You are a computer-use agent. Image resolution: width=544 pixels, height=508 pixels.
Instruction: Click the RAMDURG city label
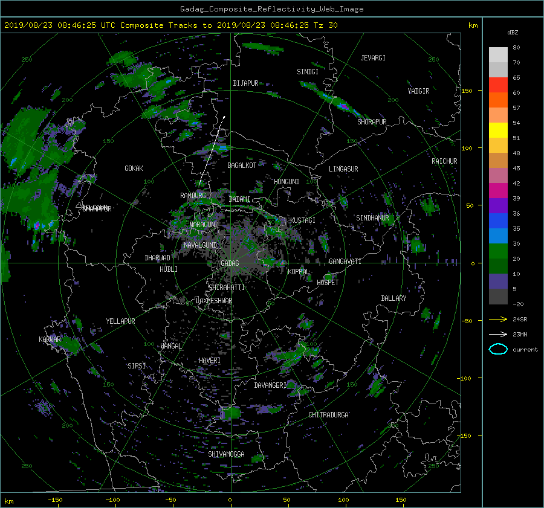[x=193, y=196]
